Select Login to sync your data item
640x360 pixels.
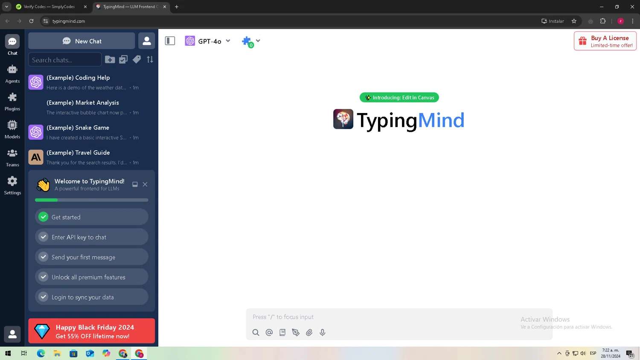[92, 297]
